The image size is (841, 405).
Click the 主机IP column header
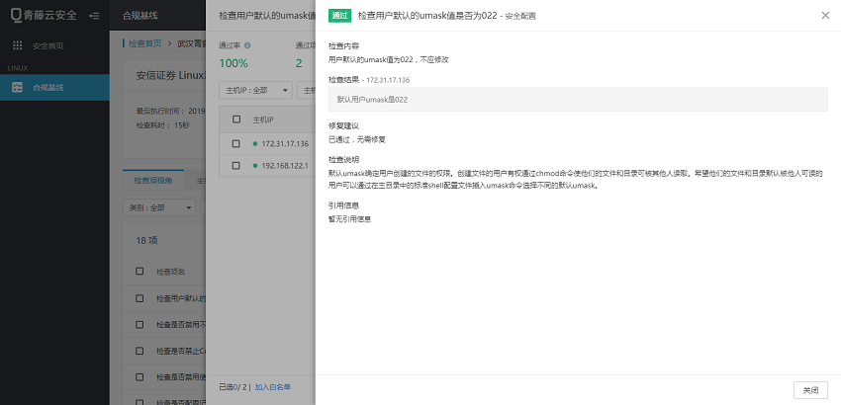pos(263,120)
